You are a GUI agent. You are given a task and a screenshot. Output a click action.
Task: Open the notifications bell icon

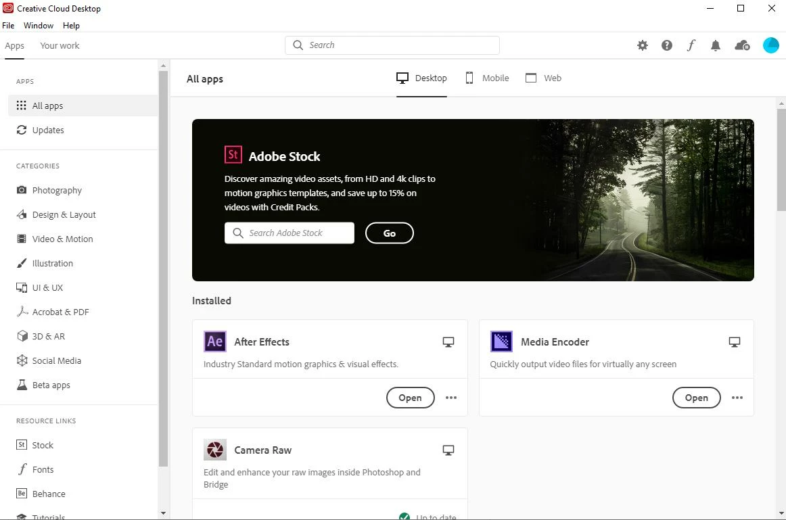[716, 45]
